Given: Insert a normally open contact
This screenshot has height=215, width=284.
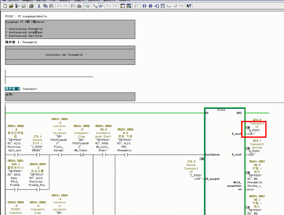Looking at the screenshot, I should pyautogui.click(x=144, y=6).
